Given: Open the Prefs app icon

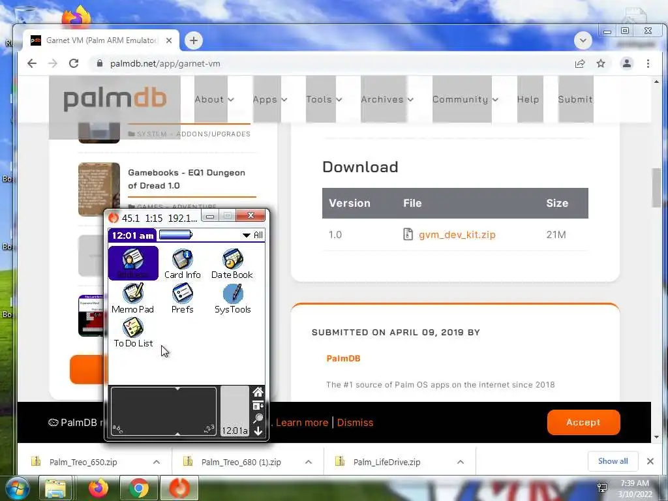Looking at the screenshot, I should (x=183, y=298).
